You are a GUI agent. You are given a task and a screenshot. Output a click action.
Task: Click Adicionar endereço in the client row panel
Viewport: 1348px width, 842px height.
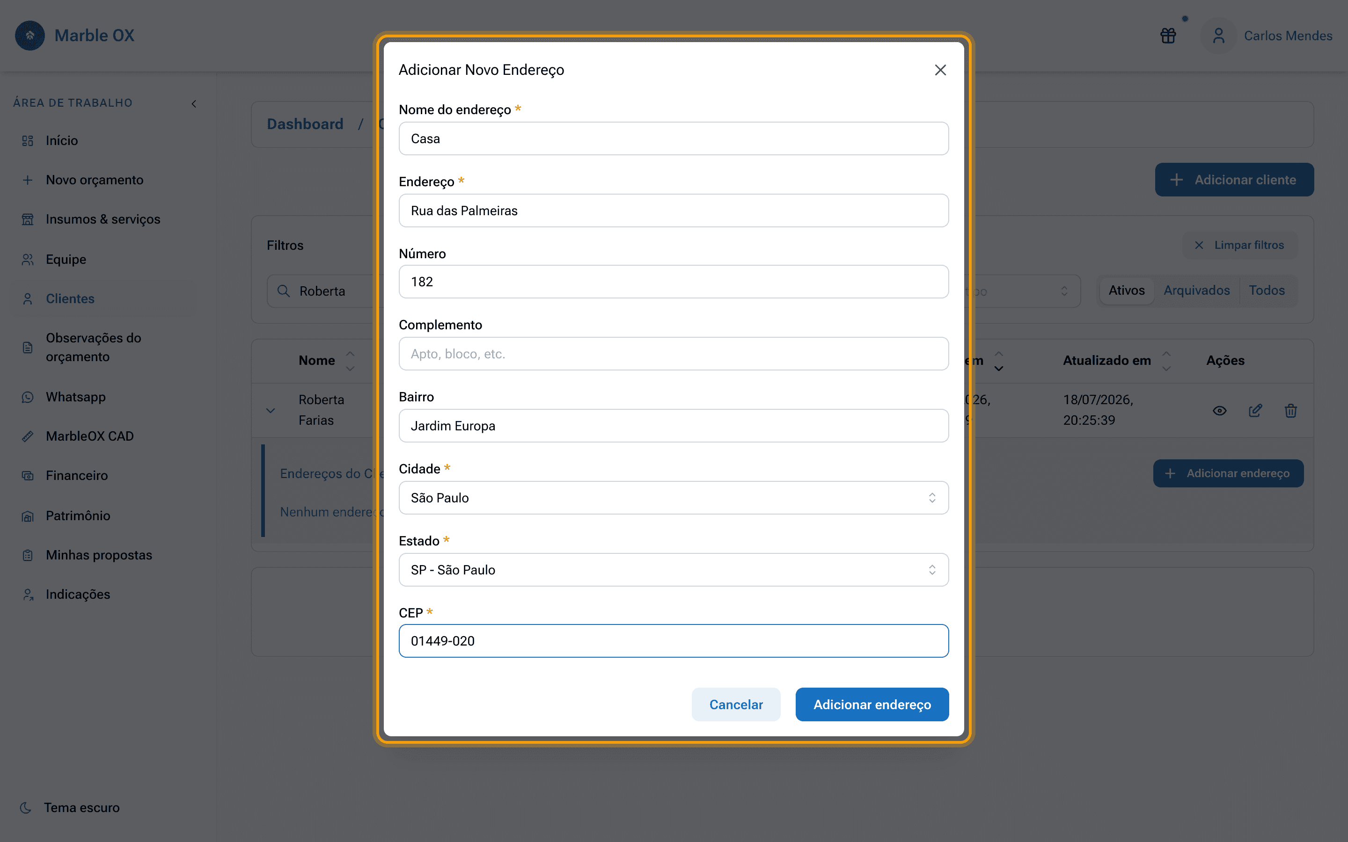pyautogui.click(x=1228, y=473)
